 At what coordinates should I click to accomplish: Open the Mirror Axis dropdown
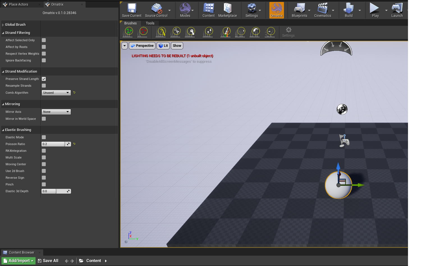56,112
